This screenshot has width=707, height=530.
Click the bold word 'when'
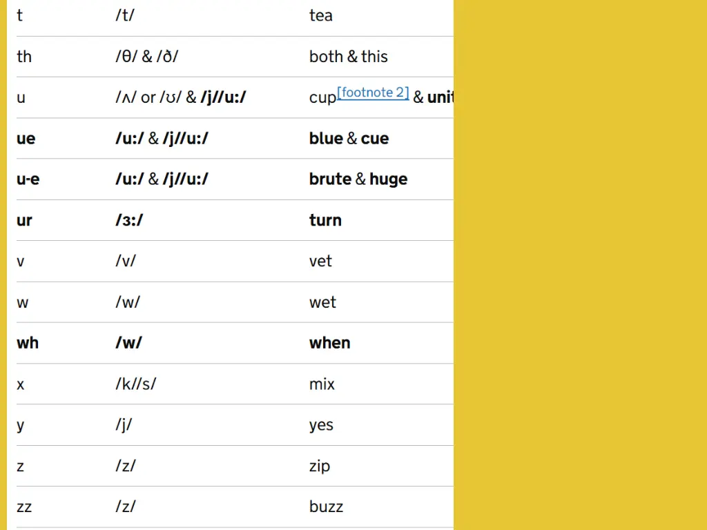pyautogui.click(x=329, y=343)
